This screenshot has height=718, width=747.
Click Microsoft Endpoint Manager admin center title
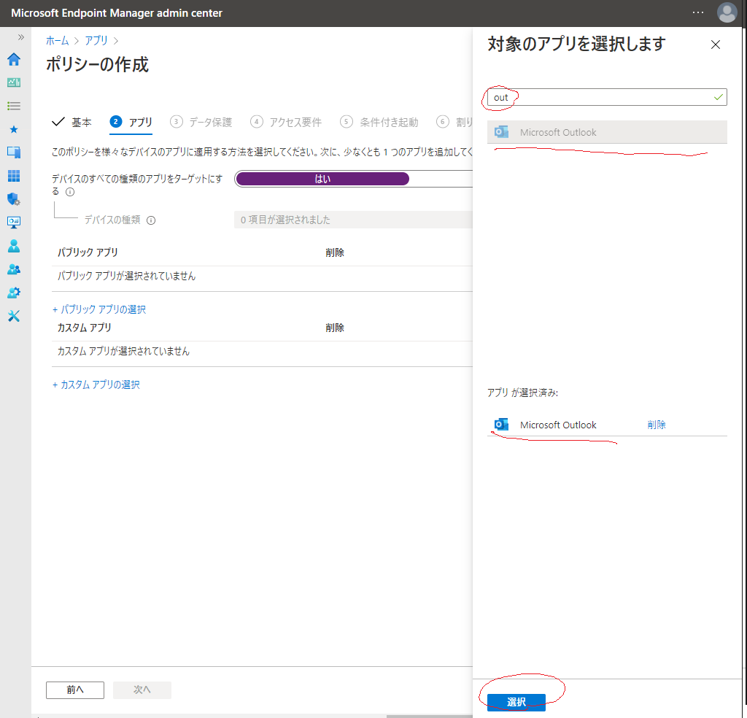(117, 13)
